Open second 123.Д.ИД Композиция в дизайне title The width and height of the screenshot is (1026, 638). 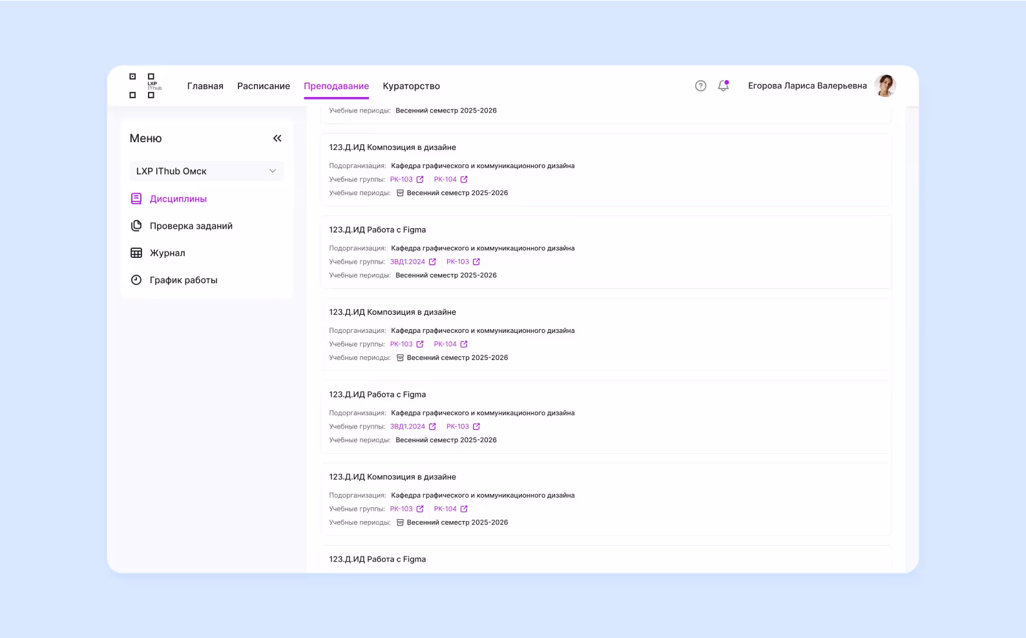click(x=393, y=312)
